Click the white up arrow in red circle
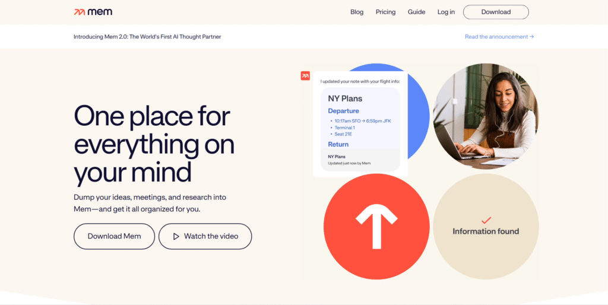This screenshot has width=608, height=305. 376,227
